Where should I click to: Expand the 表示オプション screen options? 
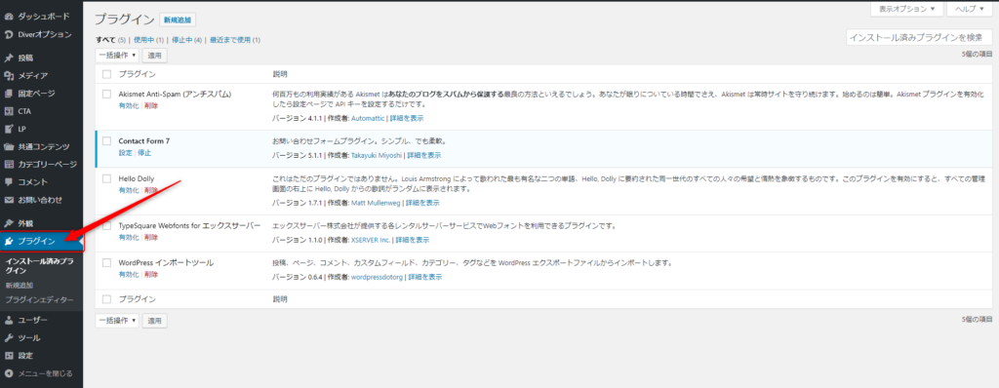tap(906, 9)
